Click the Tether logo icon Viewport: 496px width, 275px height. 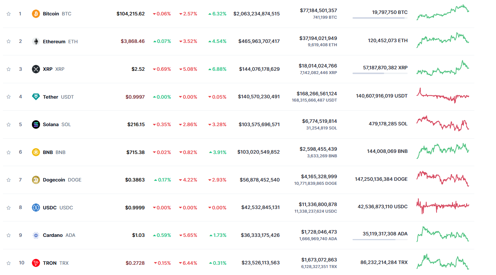(x=36, y=97)
